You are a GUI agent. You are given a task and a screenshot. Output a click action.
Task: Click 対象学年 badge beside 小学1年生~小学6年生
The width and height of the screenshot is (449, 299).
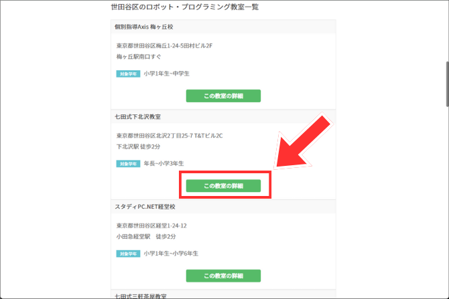(128, 254)
